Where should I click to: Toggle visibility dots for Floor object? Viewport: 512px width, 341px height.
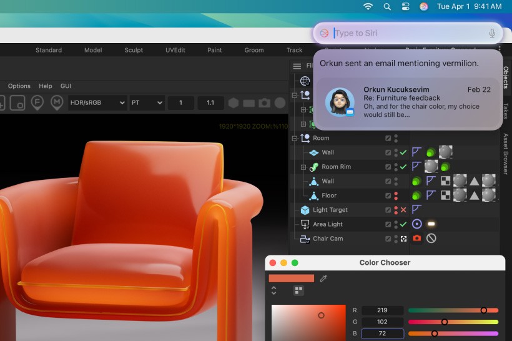[396, 195]
